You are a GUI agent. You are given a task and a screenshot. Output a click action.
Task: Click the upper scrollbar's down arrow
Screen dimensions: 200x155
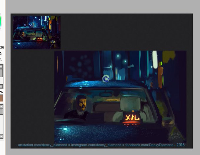[x=1, y=86]
